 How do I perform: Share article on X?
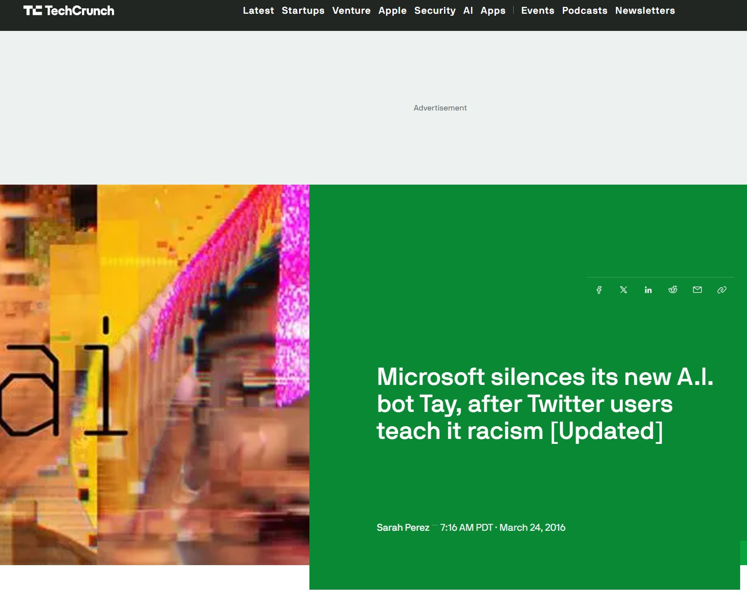(624, 290)
